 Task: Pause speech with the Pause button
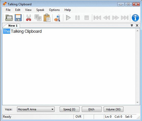(77, 18)
